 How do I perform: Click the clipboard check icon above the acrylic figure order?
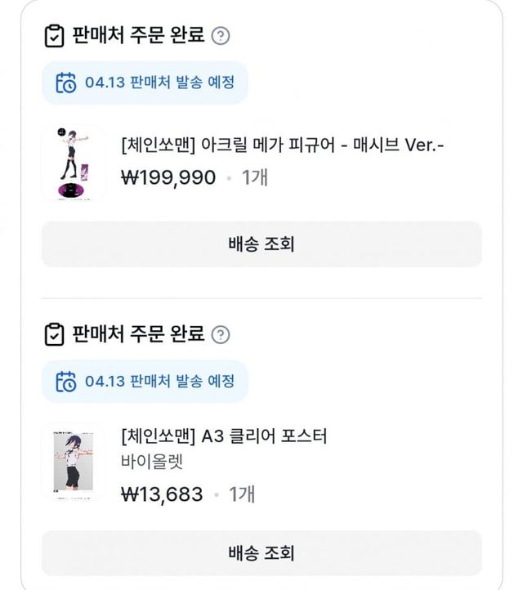[x=54, y=36]
